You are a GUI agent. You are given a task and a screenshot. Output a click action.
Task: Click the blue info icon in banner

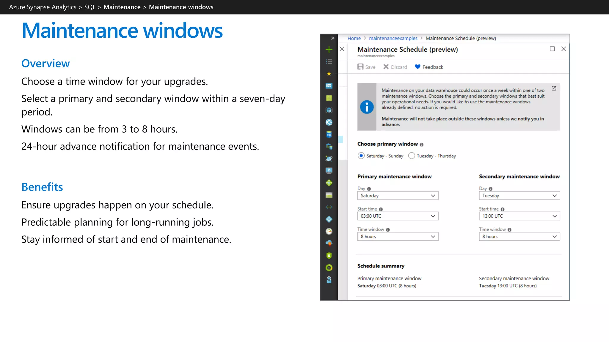coord(367,107)
